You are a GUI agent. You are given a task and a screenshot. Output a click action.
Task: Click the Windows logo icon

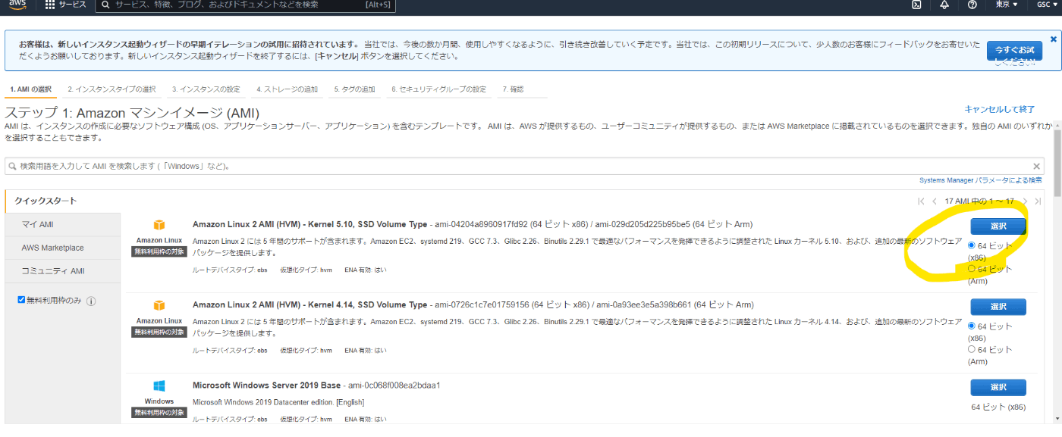click(159, 385)
